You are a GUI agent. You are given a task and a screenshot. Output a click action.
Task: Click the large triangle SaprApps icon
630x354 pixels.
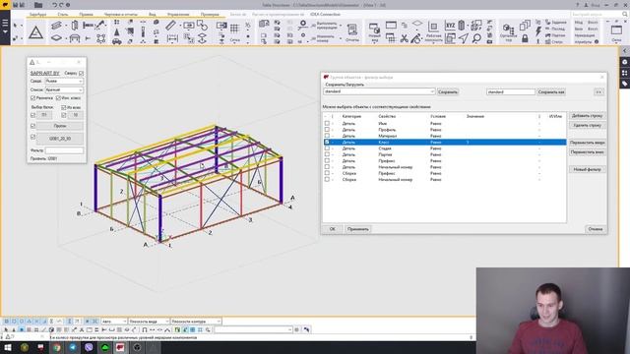(35, 32)
